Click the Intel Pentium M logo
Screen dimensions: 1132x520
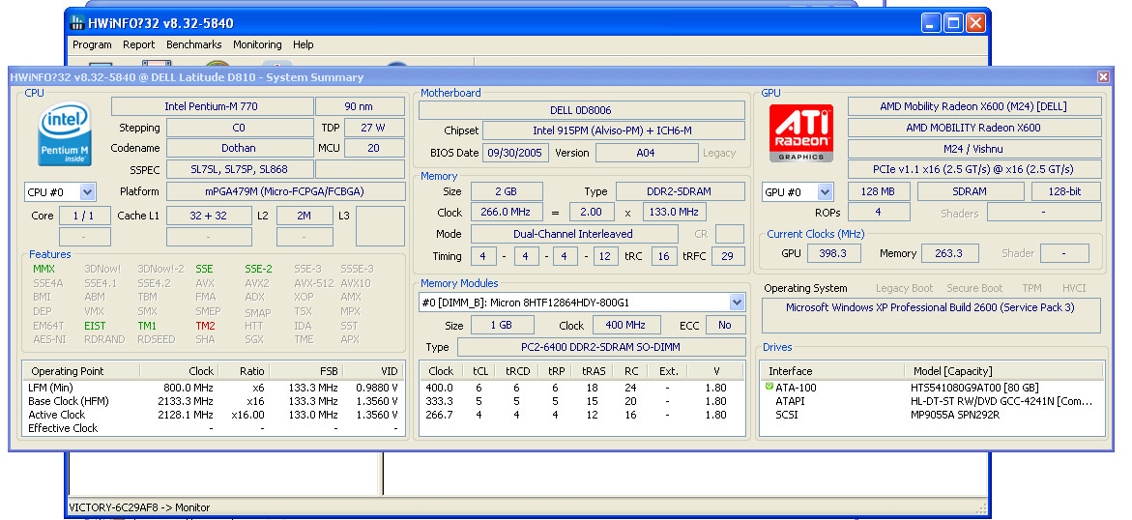coord(65,134)
